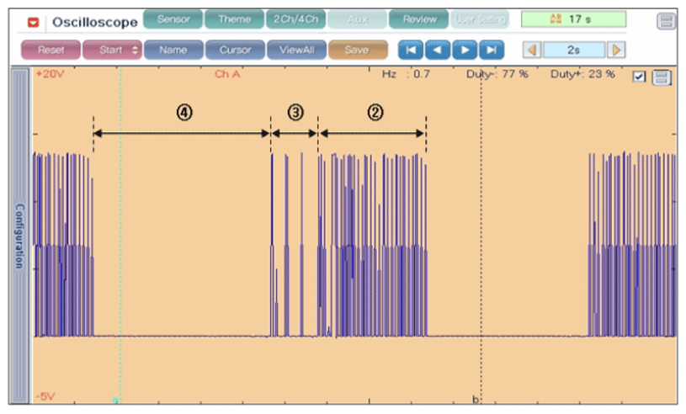This screenshot has height=414, width=686.
Task: Open the Sensor tab
Action: click(173, 19)
